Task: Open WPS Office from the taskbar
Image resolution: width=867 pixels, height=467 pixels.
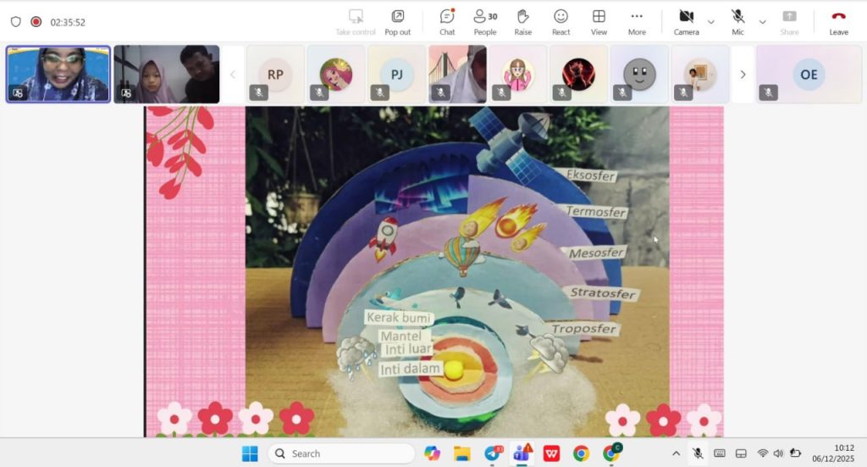Action: [551, 453]
